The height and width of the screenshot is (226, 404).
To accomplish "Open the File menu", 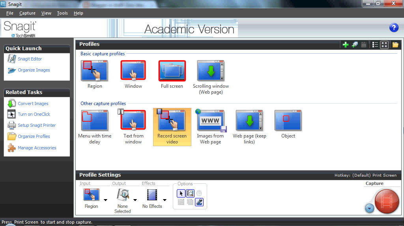I will (10, 13).
